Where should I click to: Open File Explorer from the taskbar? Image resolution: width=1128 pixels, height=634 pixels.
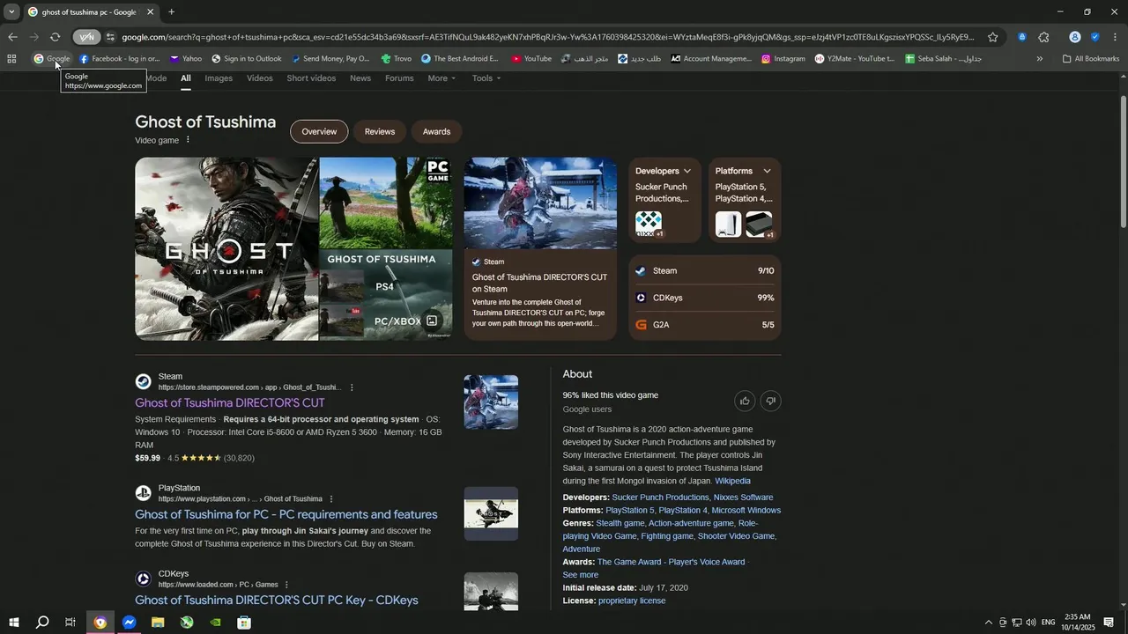coord(158,623)
